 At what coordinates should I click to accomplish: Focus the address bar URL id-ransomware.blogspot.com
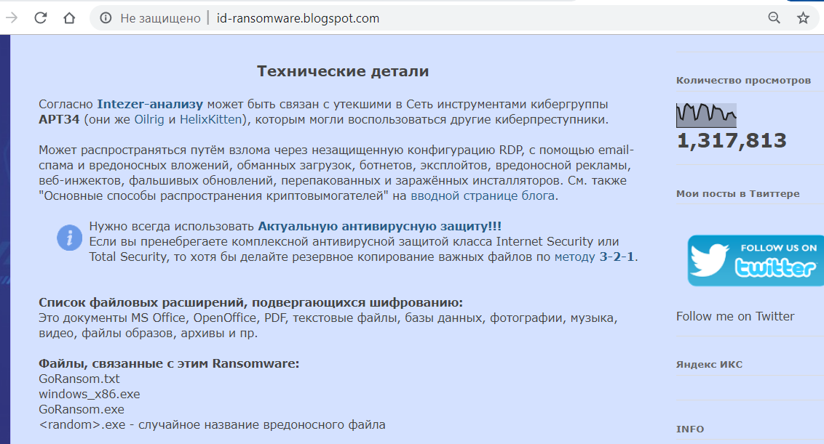click(x=298, y=18)
